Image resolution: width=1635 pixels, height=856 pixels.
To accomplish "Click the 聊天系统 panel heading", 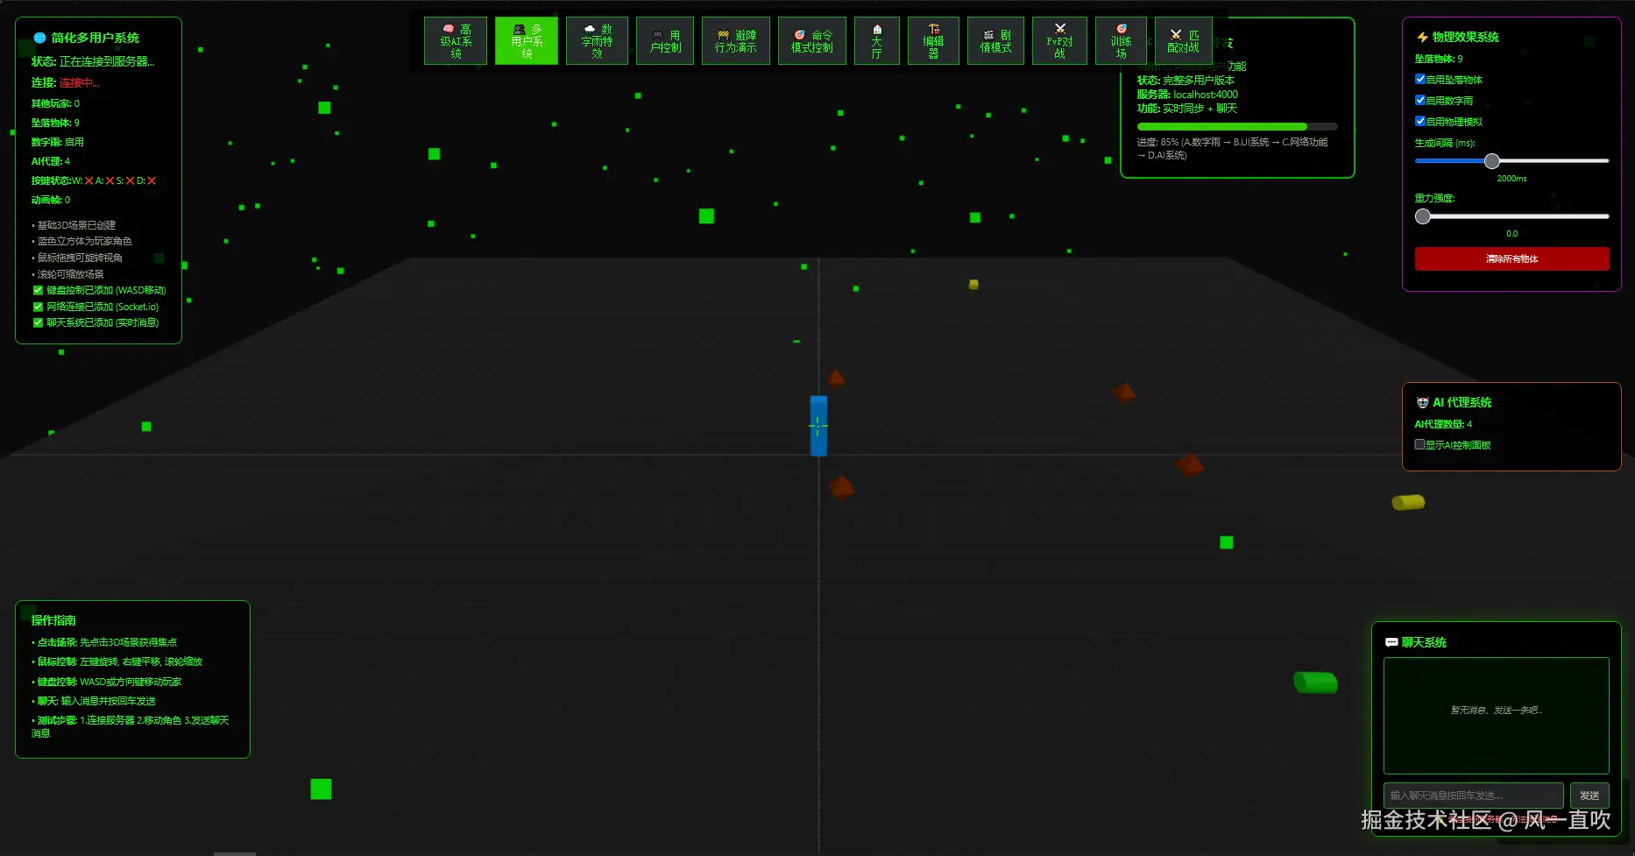I will click(x=1424, y=642).
